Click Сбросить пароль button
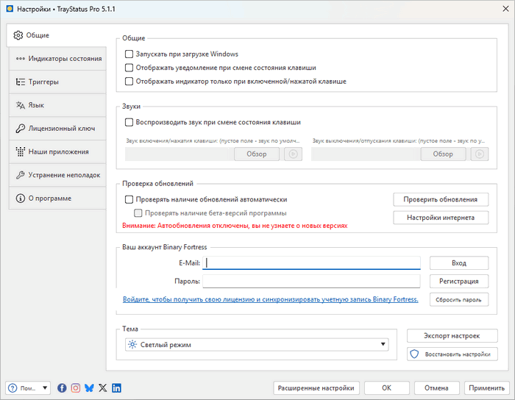This screenshot has width=515, height=400. (459, 299)
